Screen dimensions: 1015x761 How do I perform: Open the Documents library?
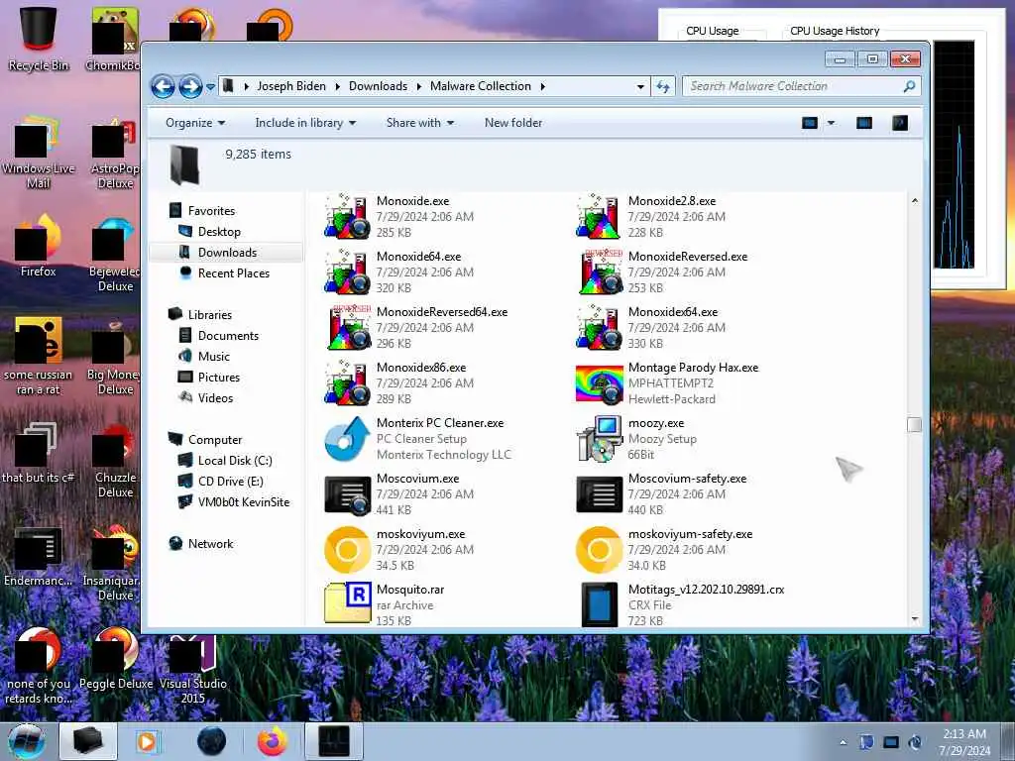(228, 335)
